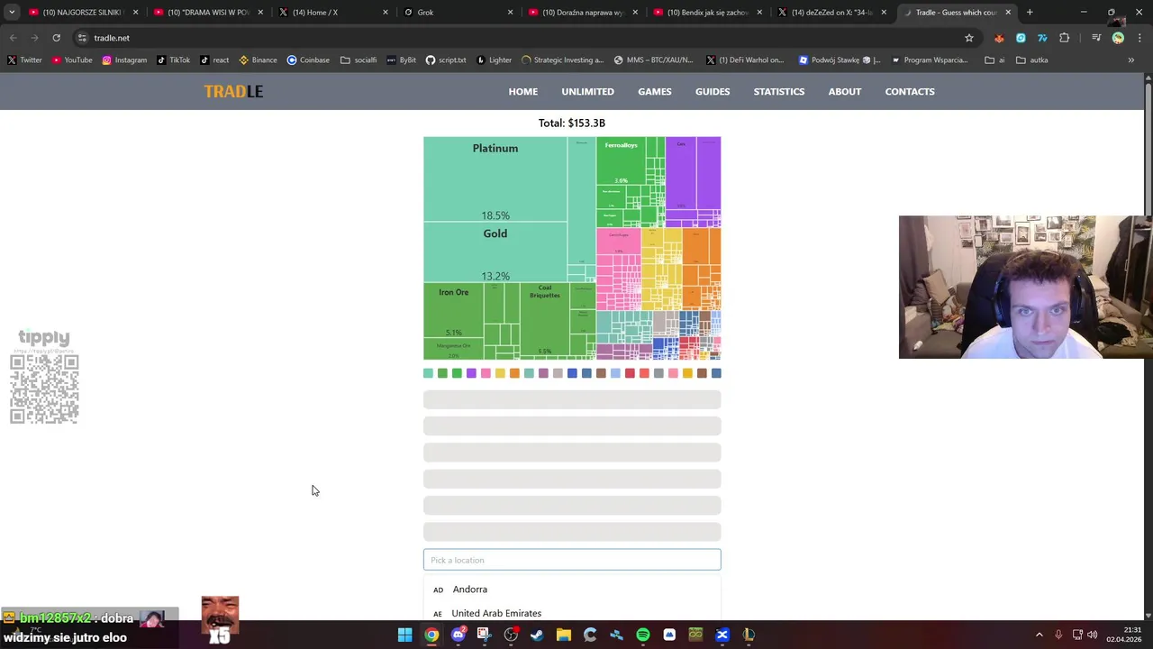Show hidden bookmarks overflow chevron
1153x649 pixels.
[1131, 60]
